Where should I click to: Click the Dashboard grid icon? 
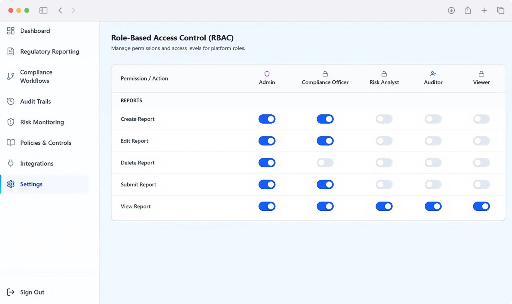pyautogui.click(x=11, y=31)
